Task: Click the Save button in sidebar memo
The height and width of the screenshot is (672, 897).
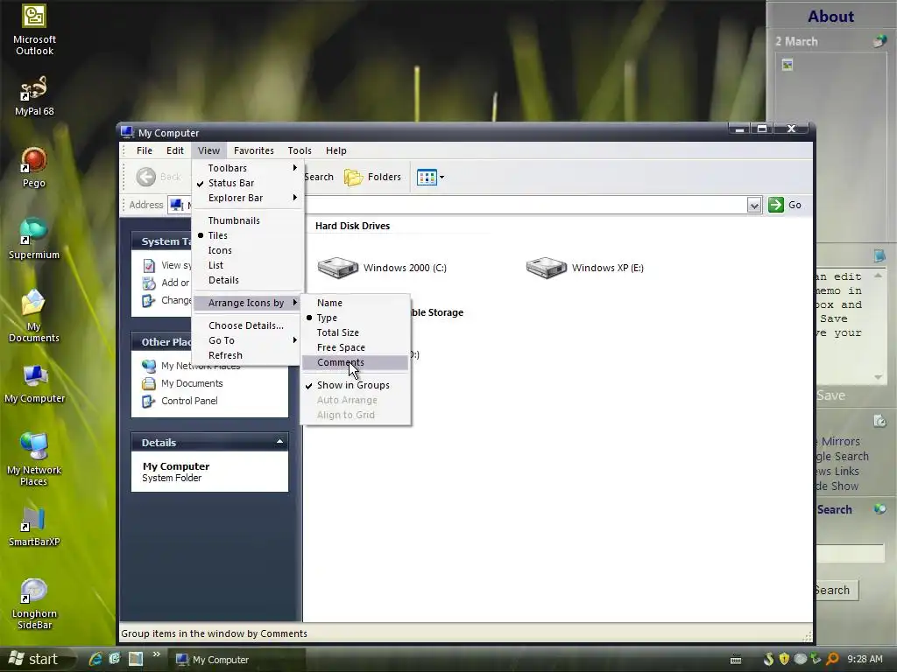Action: click(x=830, y=395)
